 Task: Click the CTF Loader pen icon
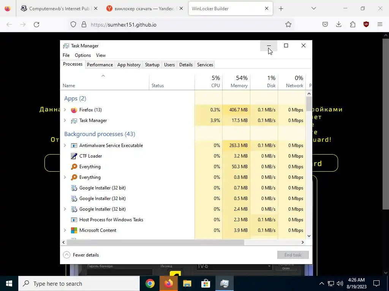click(74, 156)
